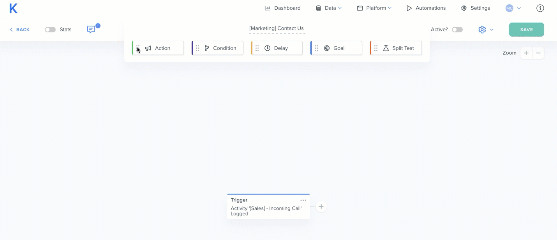Open the Data dropdown menu
Viewport: 557px width, 240px height.
coord(329,8)
